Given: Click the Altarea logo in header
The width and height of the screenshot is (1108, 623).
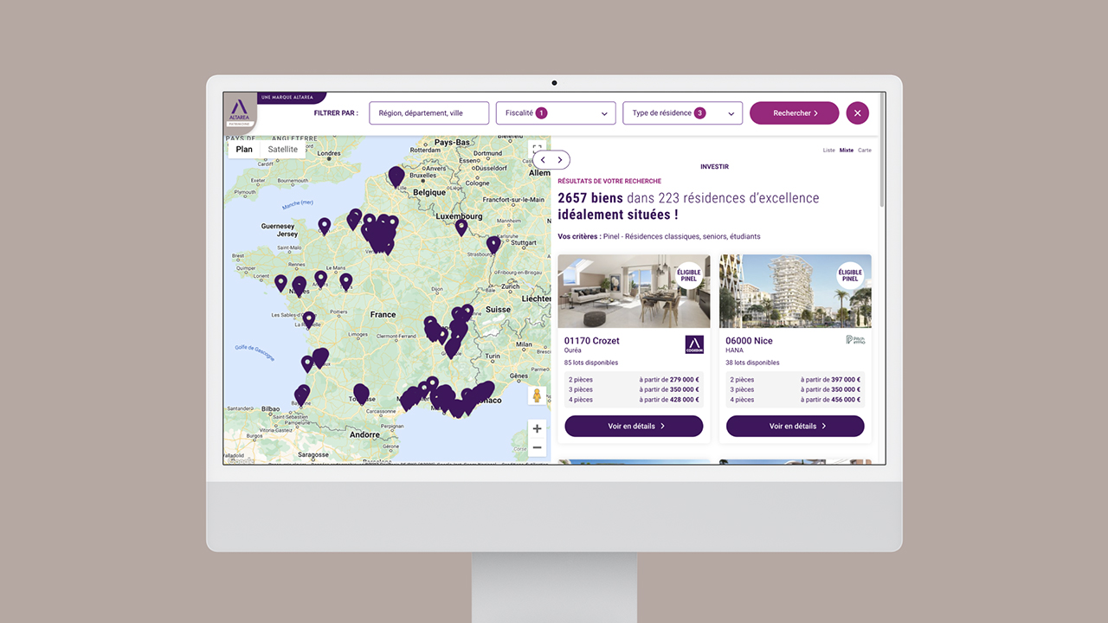Looking at the screenshot, I should point(240,112).
